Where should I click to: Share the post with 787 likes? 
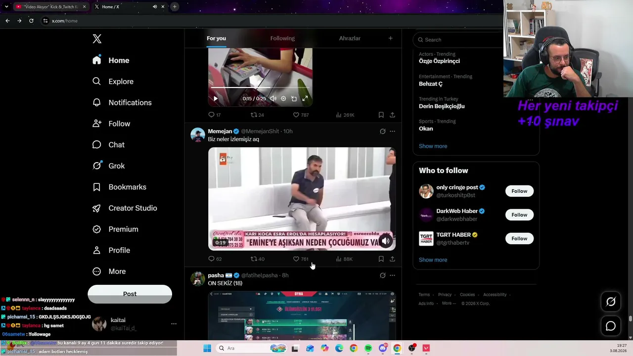click(x=392, y=115)
